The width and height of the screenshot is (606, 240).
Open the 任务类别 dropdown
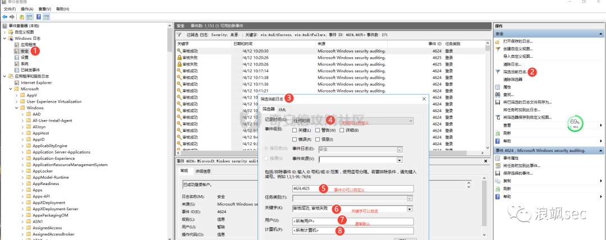[x=409, y=199]
